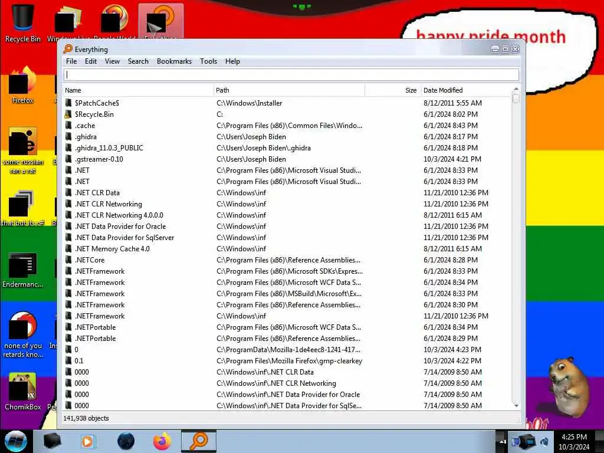Click the Everything taskbar button
604x453 pixels.
[x=199, y=441]
